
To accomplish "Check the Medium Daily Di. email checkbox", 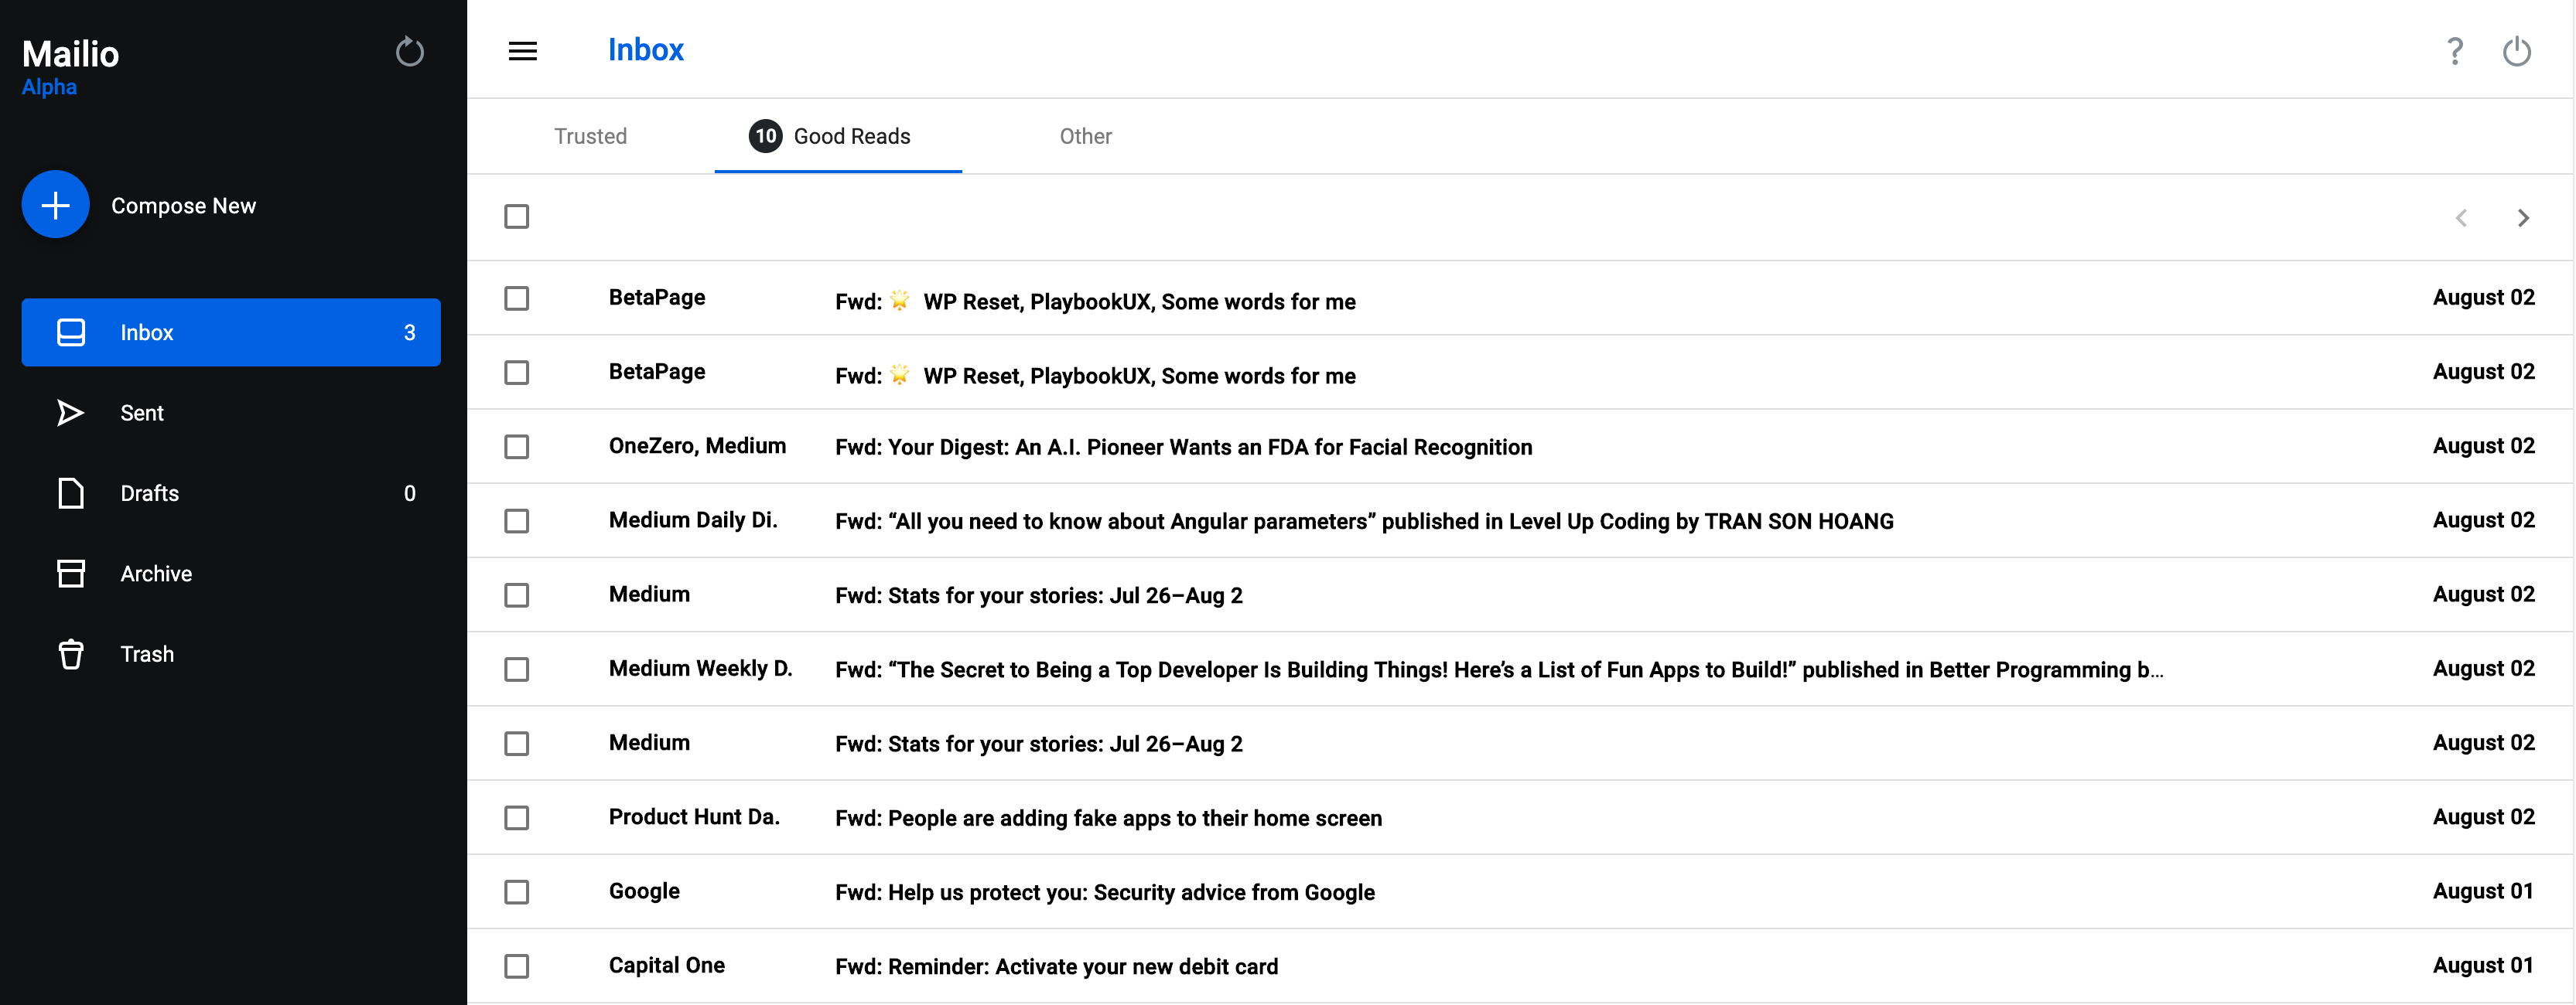I will [x=516, y=522].
